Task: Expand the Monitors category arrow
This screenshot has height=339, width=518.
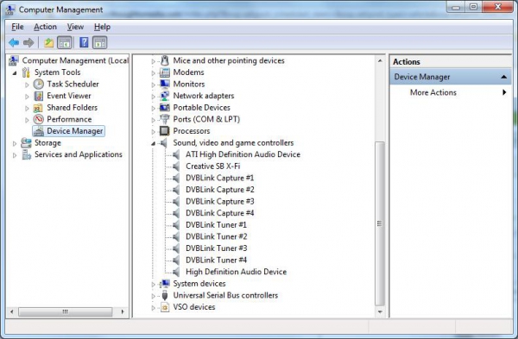Action: click(x=154, y=85)
